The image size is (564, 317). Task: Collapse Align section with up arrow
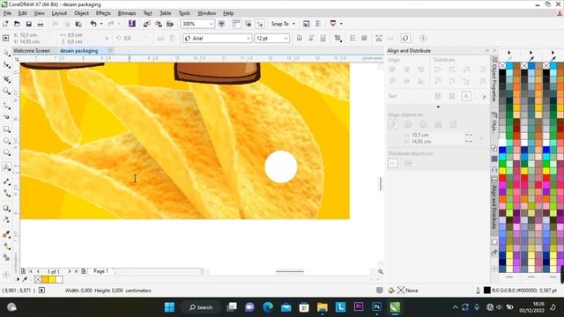coord(438,107)
